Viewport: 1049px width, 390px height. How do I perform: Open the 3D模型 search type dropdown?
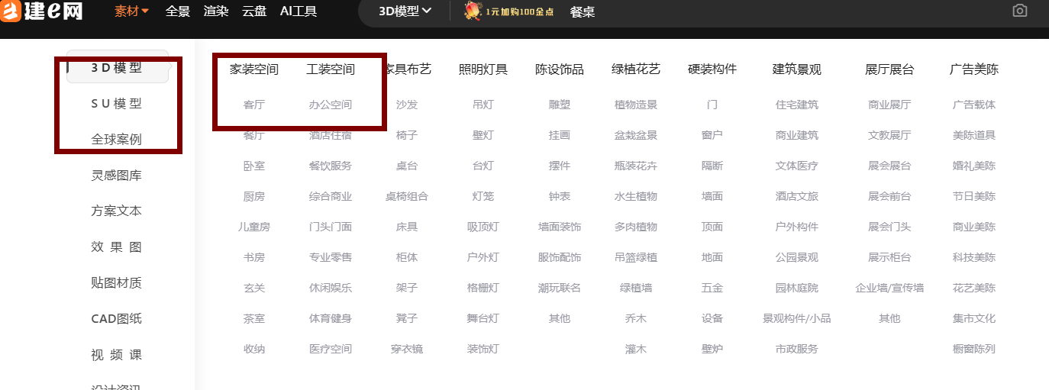405,11
